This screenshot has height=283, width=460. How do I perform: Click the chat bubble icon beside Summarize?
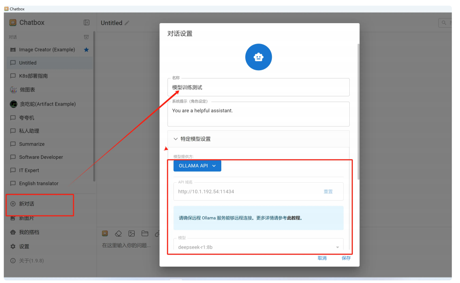tap(13, 144)
